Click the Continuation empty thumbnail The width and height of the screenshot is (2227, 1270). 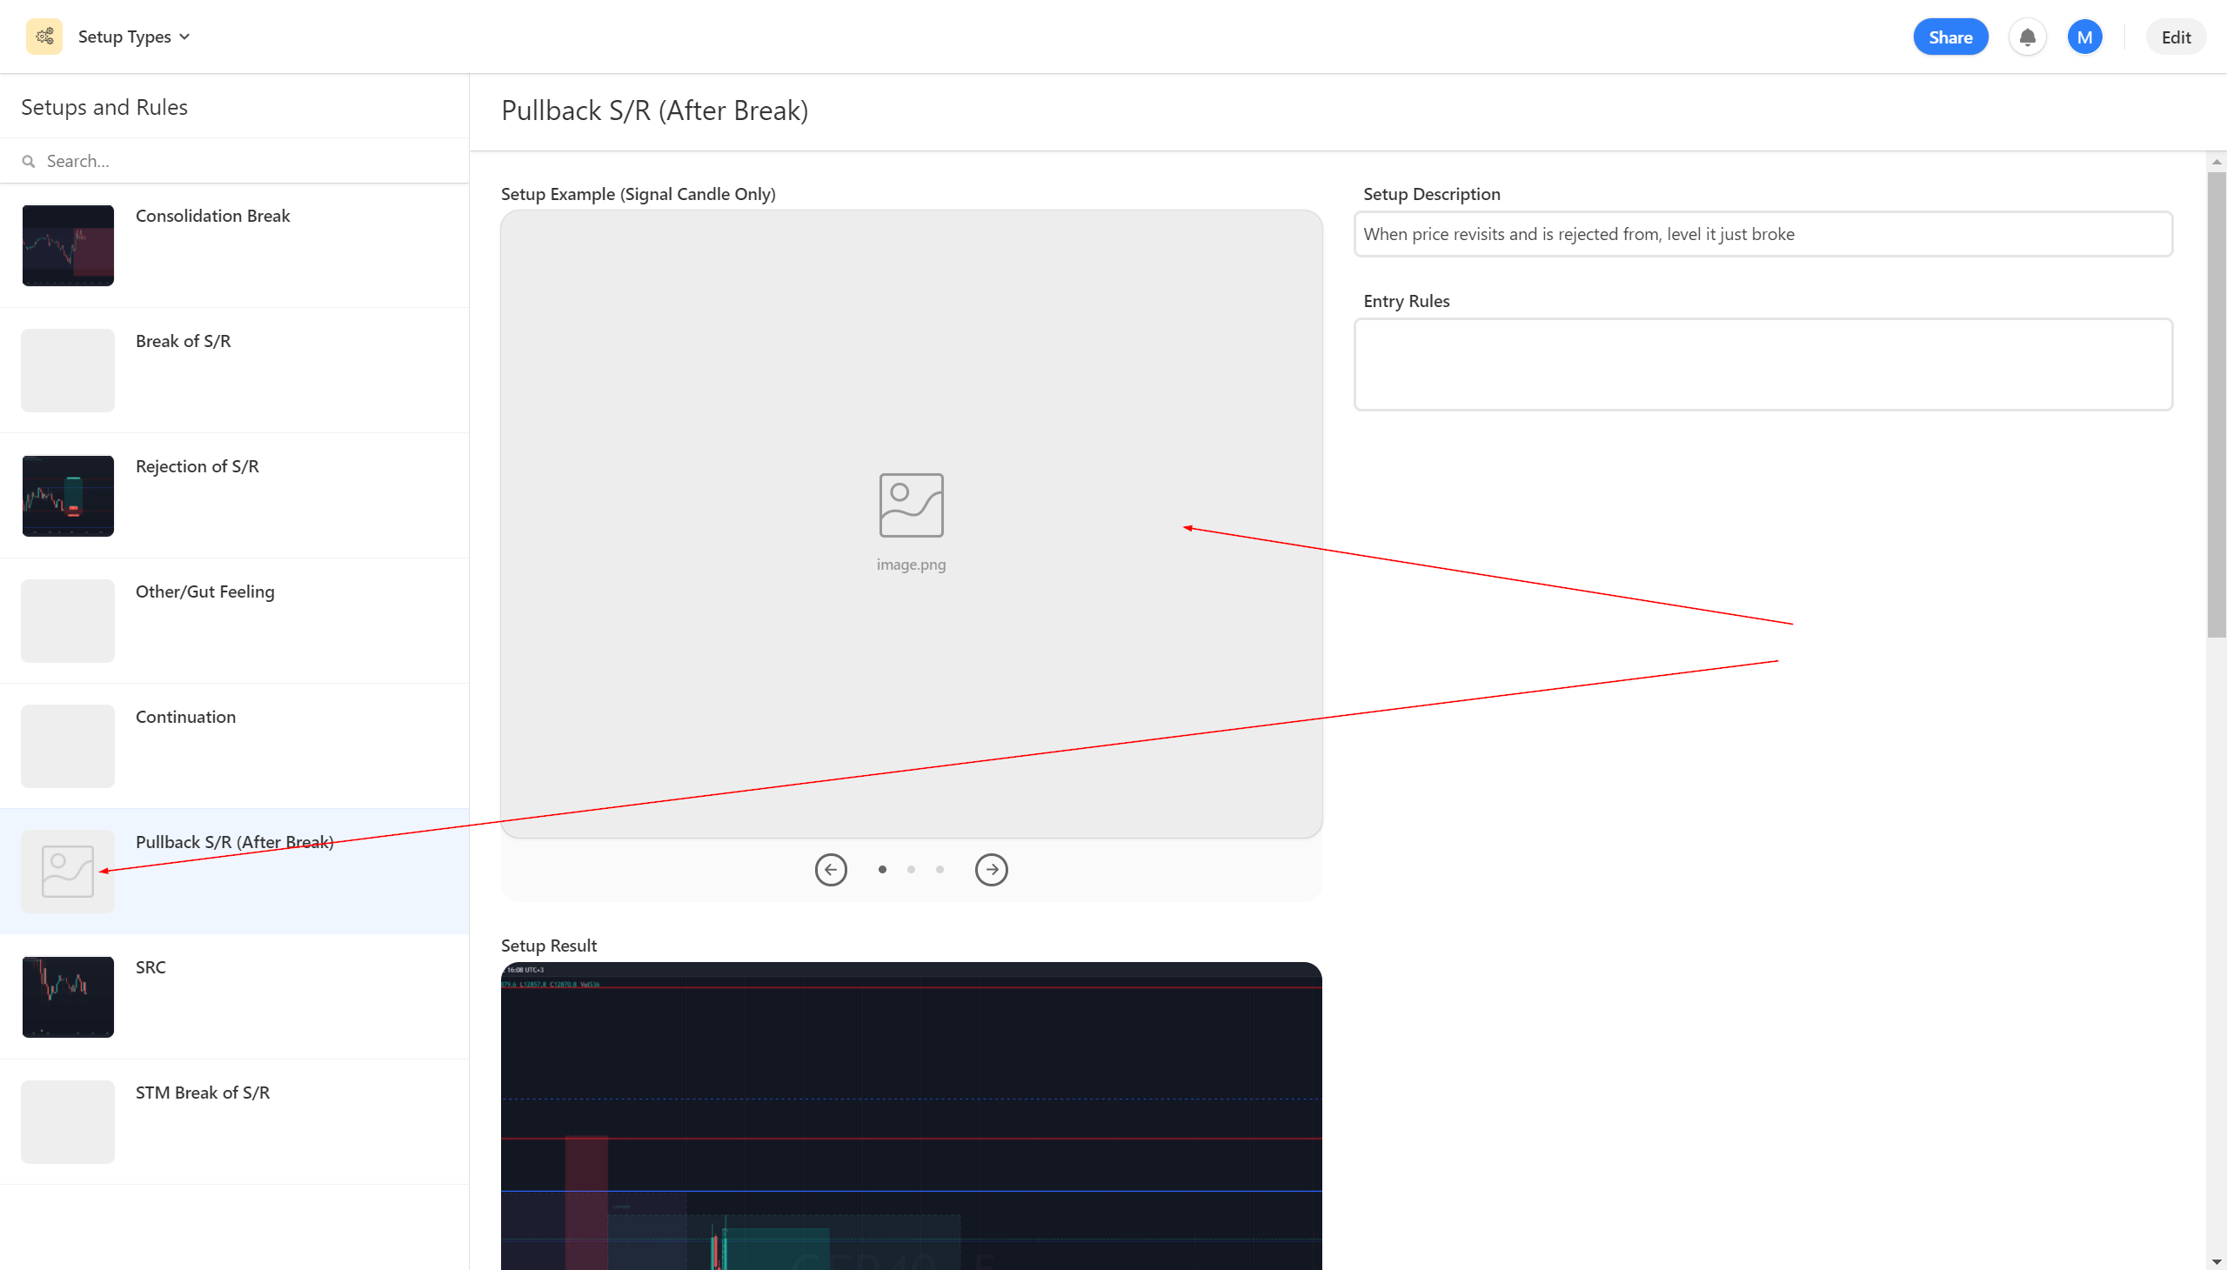pos(68,745)
